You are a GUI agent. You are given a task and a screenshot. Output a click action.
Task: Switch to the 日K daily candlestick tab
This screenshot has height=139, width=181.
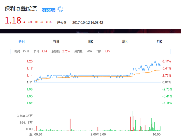tap(90, 42)
